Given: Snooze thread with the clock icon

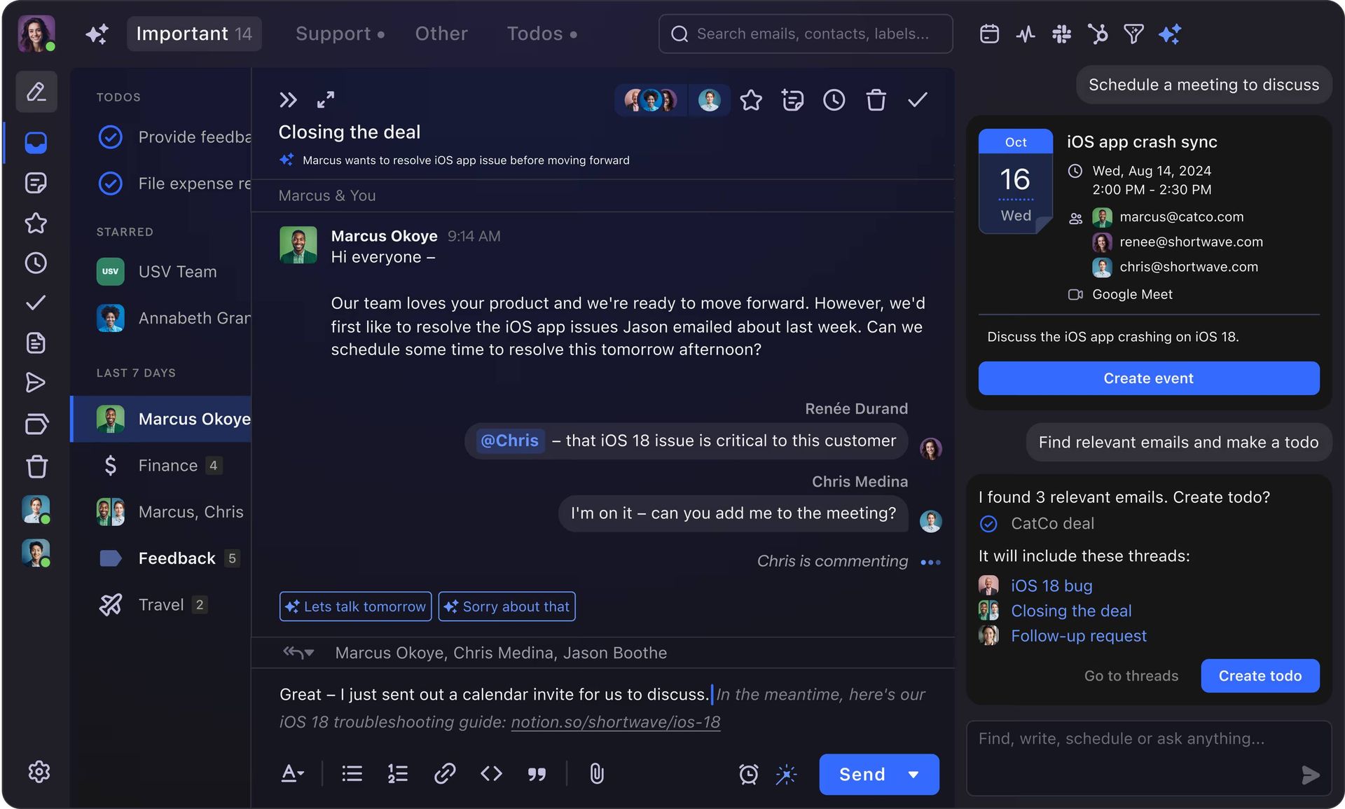Looking at the screenshot, I should [x=834, y=100].
